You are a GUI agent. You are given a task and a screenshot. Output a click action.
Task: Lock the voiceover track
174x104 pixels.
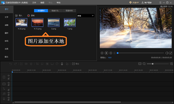point(9,100)
